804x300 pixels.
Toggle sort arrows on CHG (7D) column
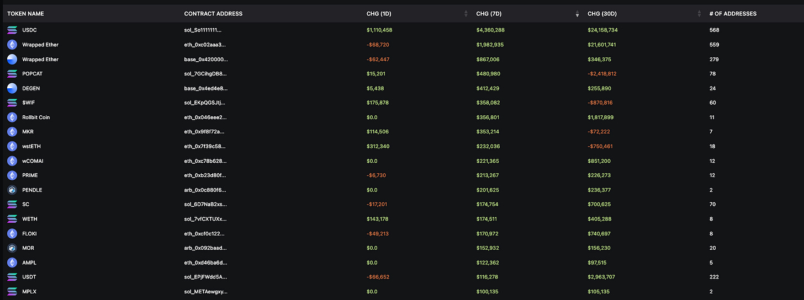click(x=577, y=14)
